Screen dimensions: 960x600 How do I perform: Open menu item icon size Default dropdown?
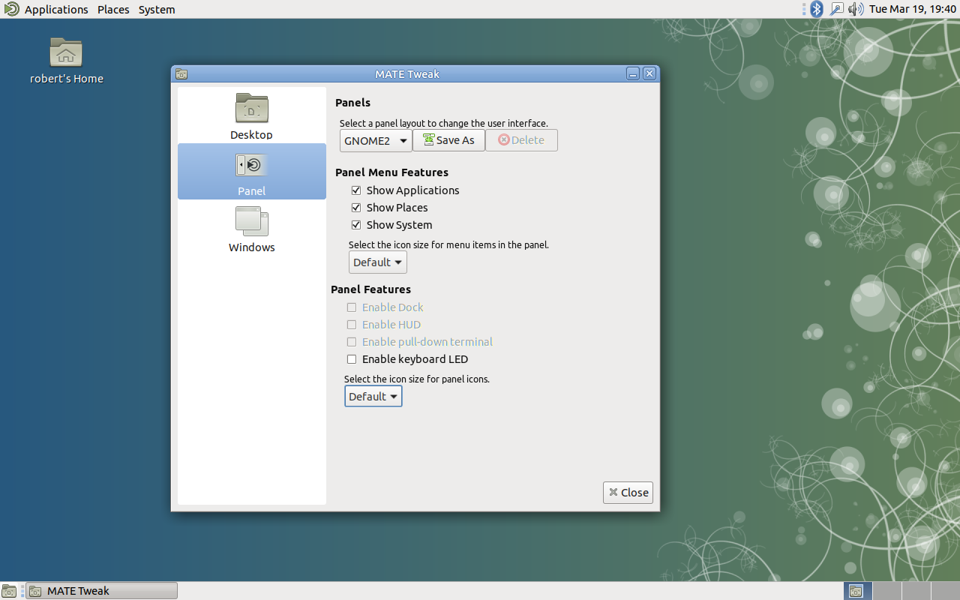[378, 262]
